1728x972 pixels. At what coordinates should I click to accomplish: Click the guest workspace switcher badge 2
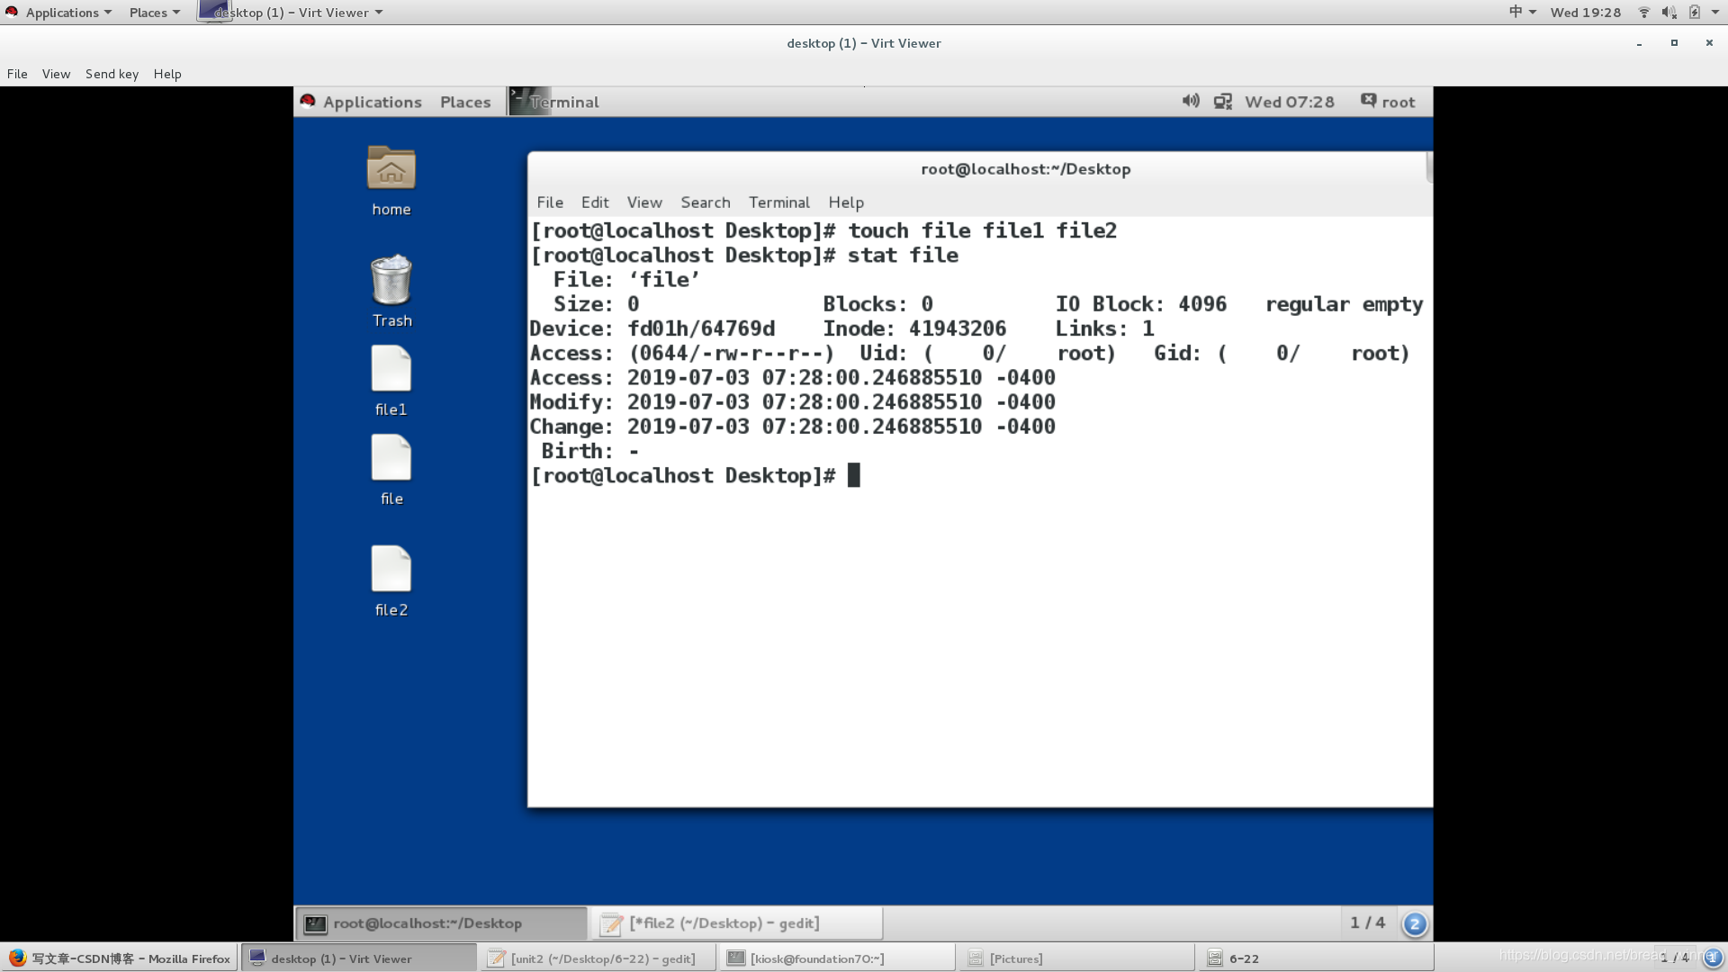[1414, 923]
